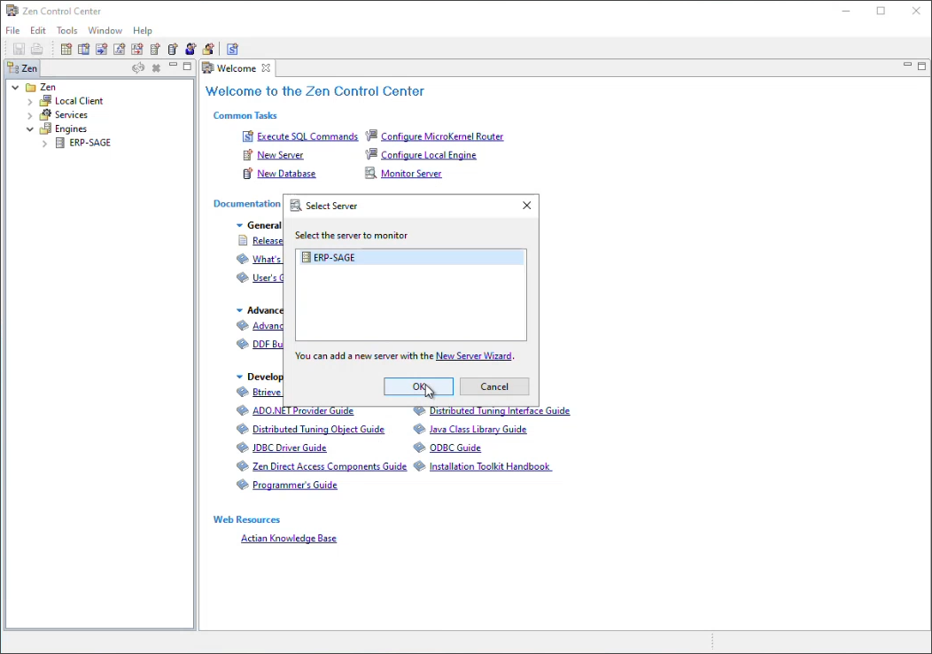Click the icon beside the New Database link

(248, 174)
